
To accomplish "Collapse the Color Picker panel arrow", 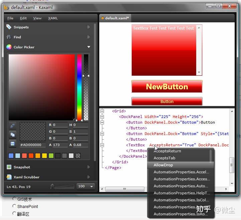I will pyautogui.click(x=89, y=47).
